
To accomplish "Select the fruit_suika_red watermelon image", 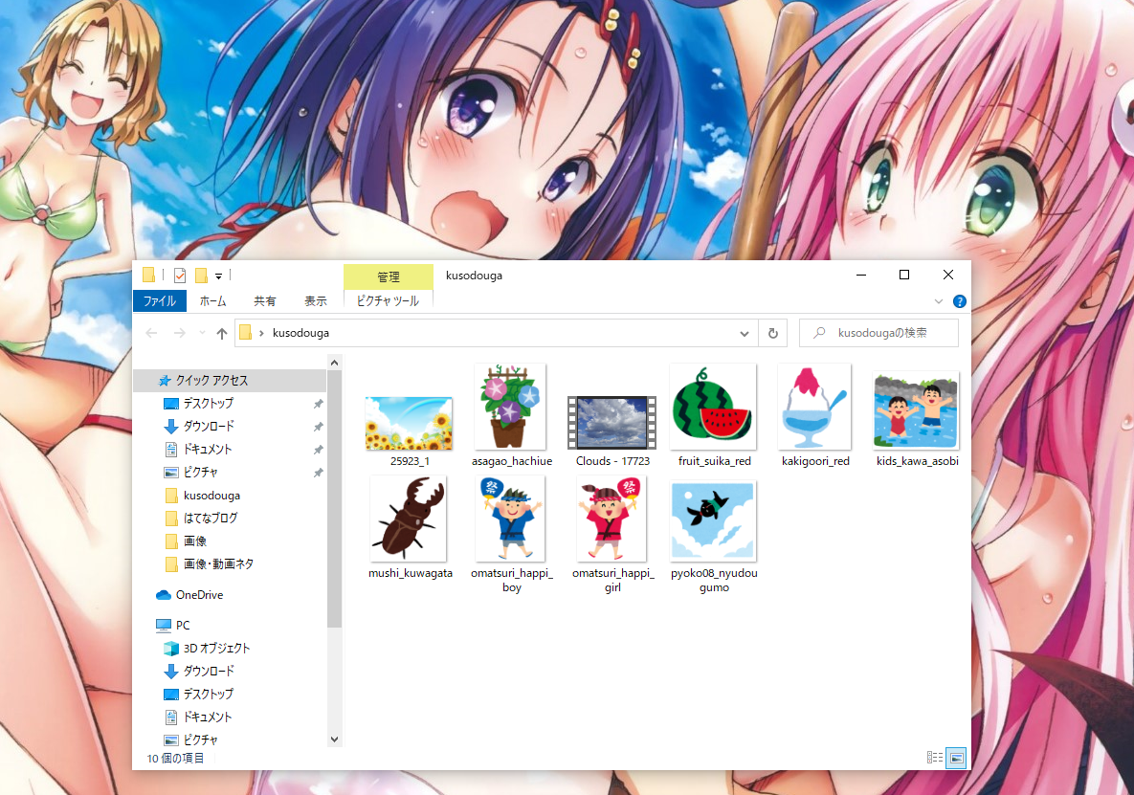I will tap(714, 415).
